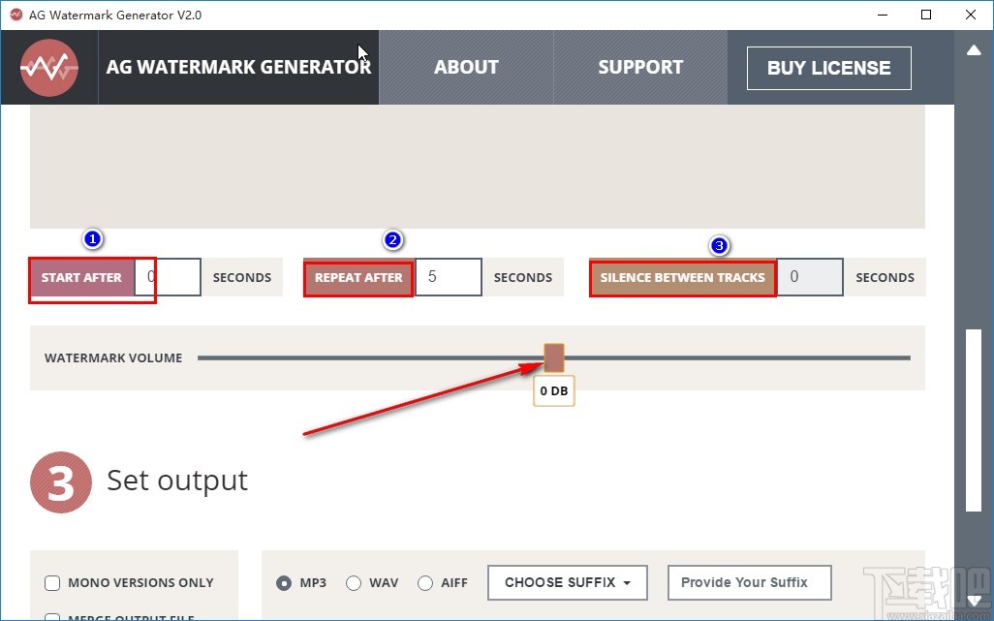The image size is (994, 621).
Task: Select the MP3 output format
Action: 284,583
